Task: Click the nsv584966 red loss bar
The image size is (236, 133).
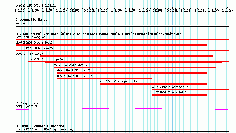Action: tap(179, 95)
